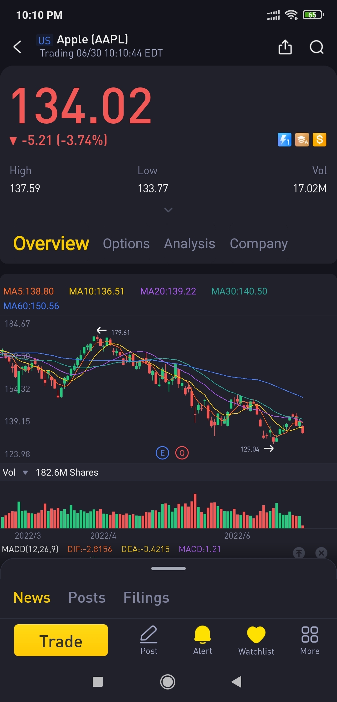Tap the DEA:-3.4215 value
337x702 pixels.
pos(145,549)
